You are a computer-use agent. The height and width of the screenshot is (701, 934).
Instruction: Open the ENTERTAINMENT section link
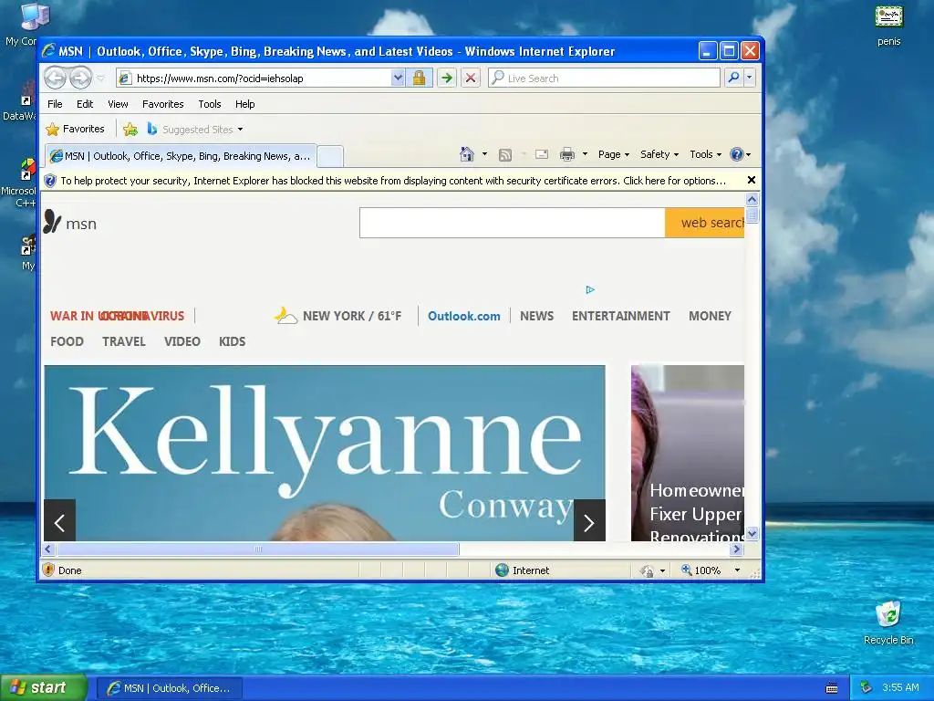[620, 316]
